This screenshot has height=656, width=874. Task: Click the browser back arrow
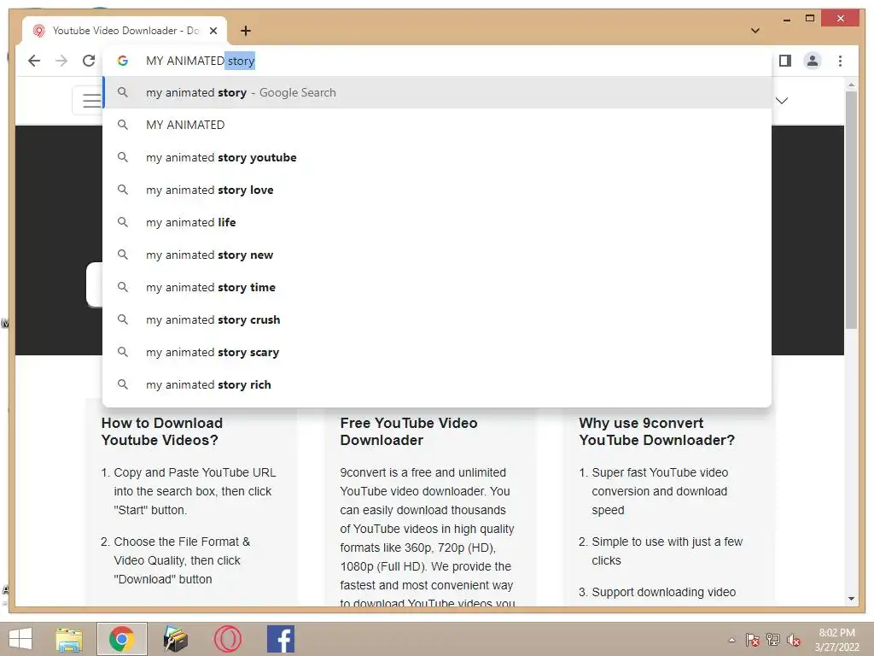click(x=34, y=61)
